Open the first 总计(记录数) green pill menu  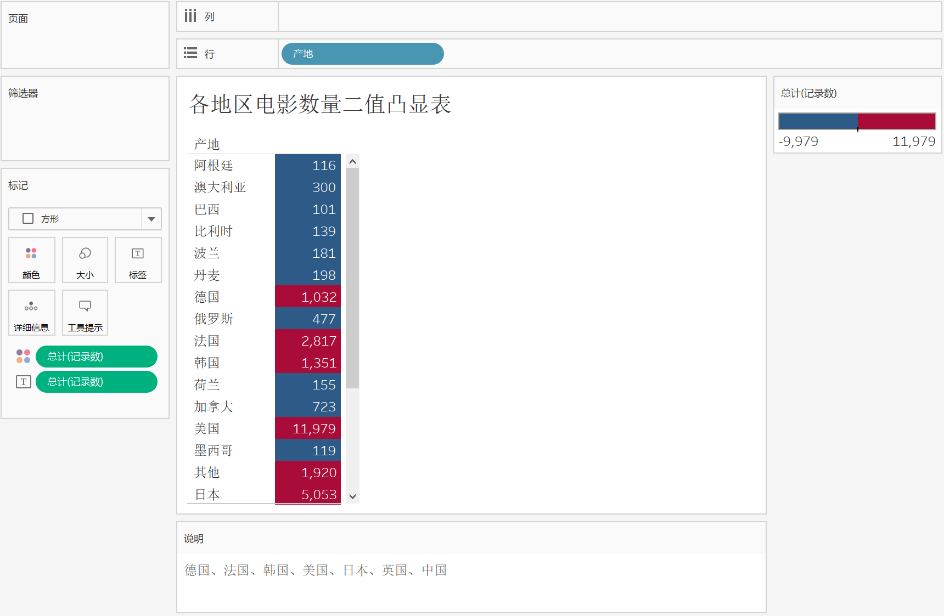tap(96, 356)
